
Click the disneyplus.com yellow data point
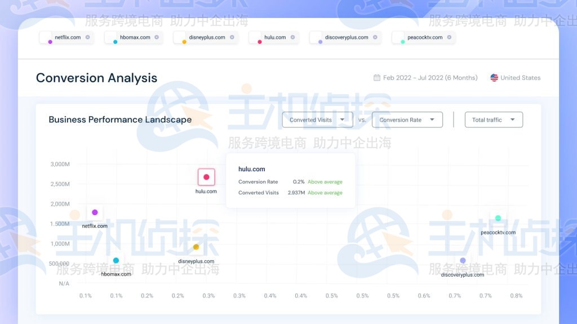pyautogui.click(x=196, y=247)
